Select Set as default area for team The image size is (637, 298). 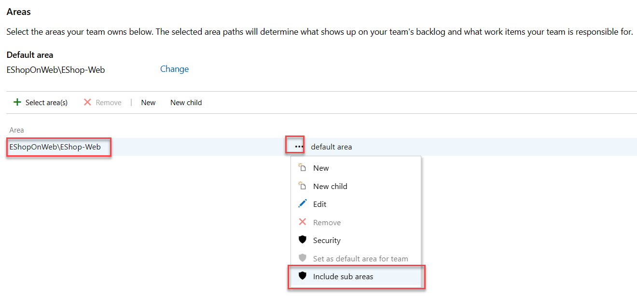click(x=360, y=258)
